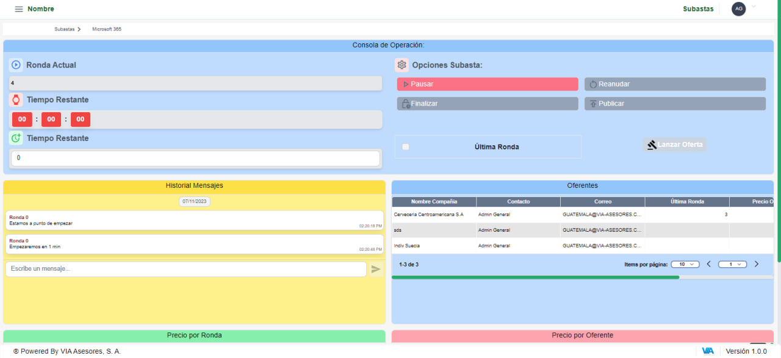Click the Oferentes panel header
Viewport: 781px width, 358px height.
click(x=582, y=185)
